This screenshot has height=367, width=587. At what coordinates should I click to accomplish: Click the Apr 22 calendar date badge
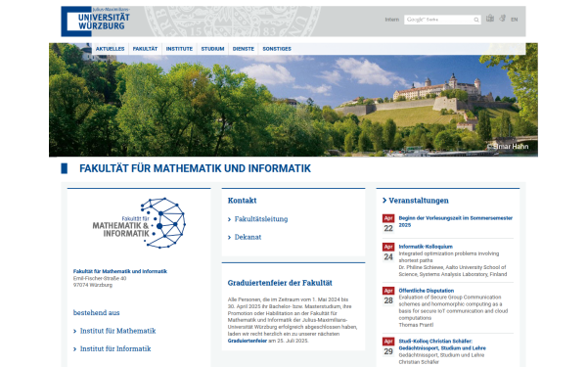(x=388, y=223)
